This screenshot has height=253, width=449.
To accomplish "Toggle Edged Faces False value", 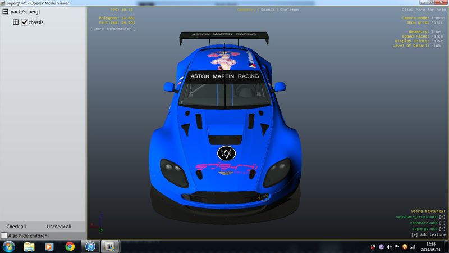I will (x=437, y=37).
